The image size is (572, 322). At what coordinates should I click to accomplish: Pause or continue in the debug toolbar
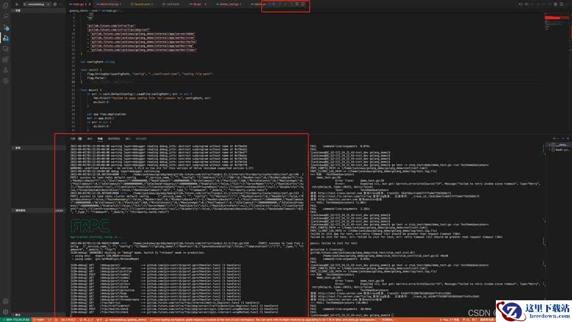coord(273,4)
